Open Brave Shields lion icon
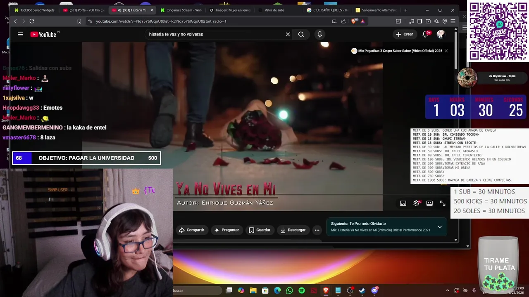This screenshot has height=297, width=529. 354,21
